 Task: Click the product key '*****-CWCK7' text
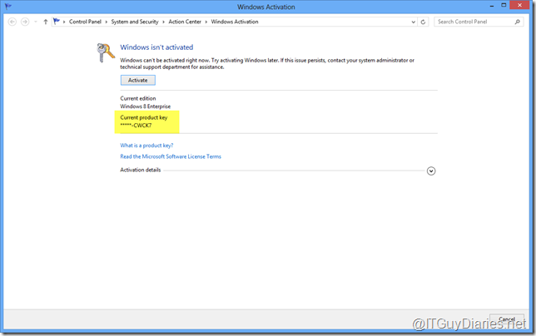pyautogui.click(x=136, y=126)
